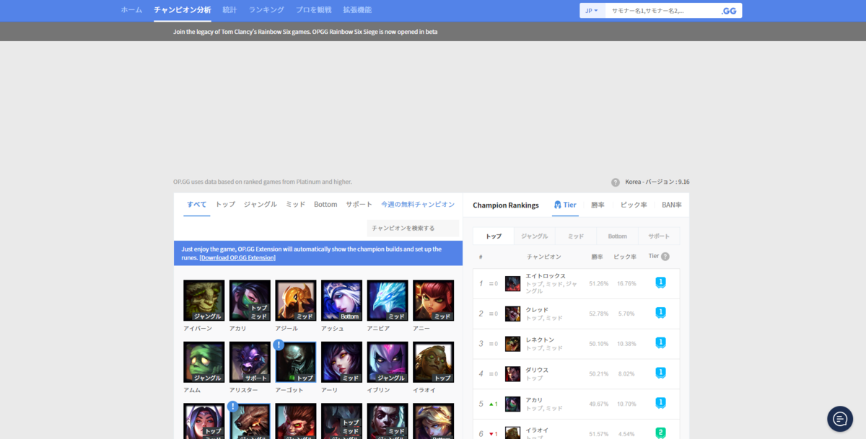The height and width of the screenshot is (439, 866).
Task: Click ダリウス icon in rankings
Action: click(x=512, y=374)
